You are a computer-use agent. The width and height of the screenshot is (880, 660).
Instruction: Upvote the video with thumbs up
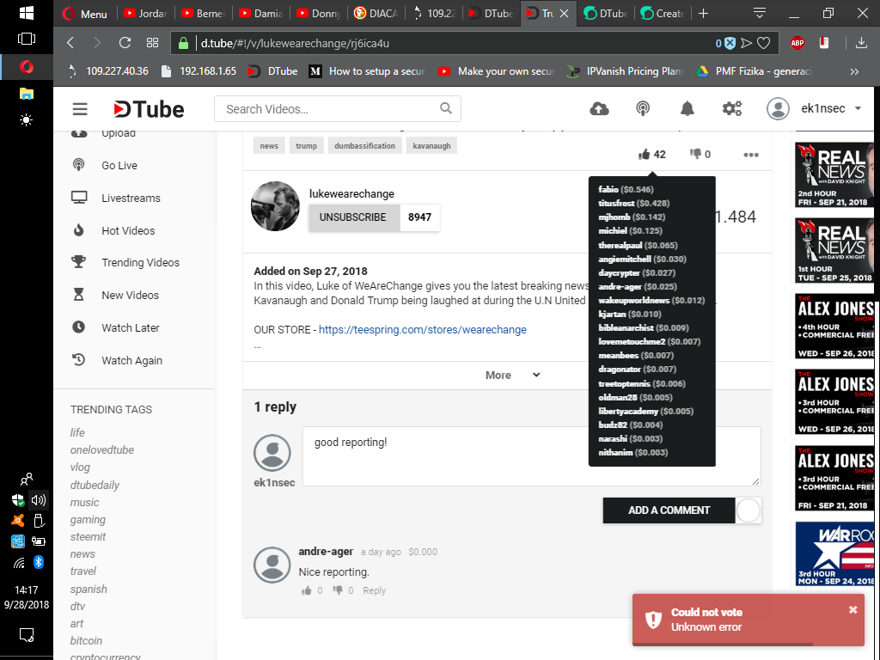(x=644, y=155)
